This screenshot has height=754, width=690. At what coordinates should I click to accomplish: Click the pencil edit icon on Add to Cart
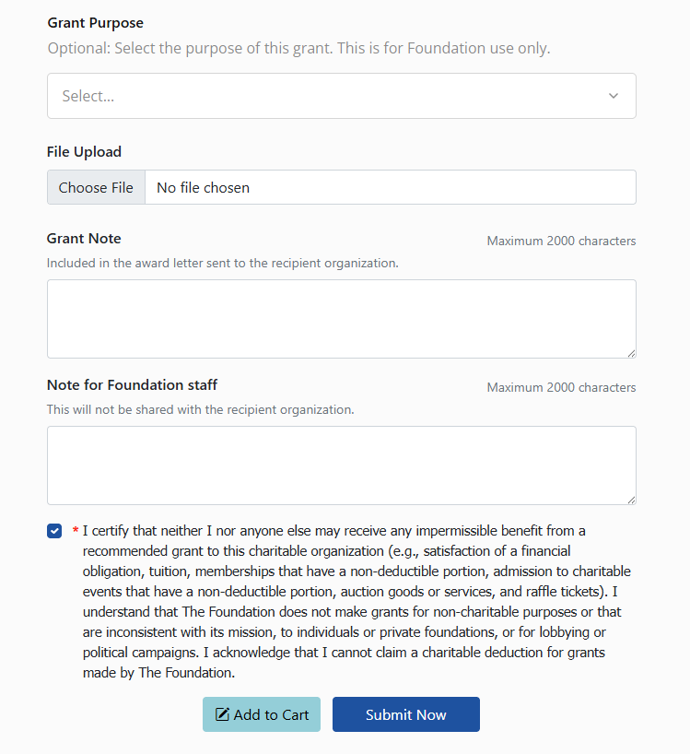coord(222,714)
